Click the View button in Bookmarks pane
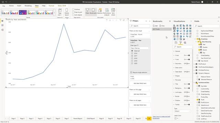This screenshot has width=220, height=123. coord(162,26)
